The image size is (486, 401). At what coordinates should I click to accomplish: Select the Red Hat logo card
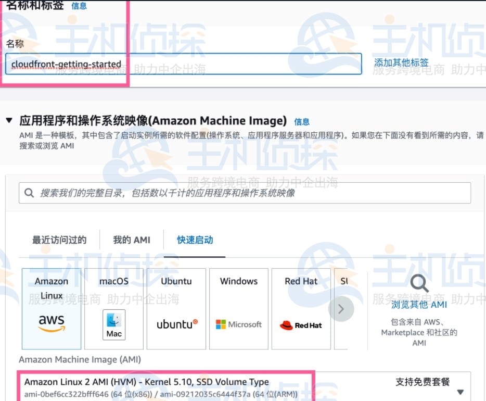click(x=301, y=308)
